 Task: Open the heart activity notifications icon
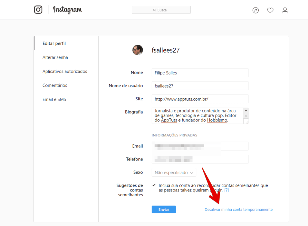point(270,10)
